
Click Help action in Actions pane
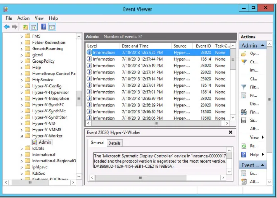(x=254, y=155)
